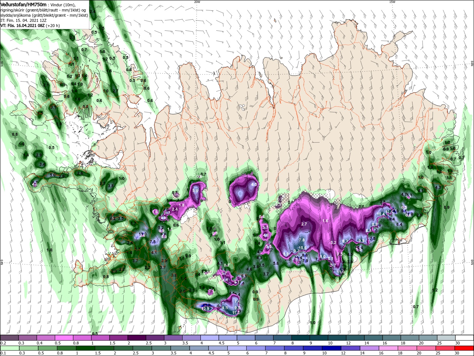The image size is (474, 356).
Task: Click the '5.9' value label in the purple patch
Action: tap(196, 190)
